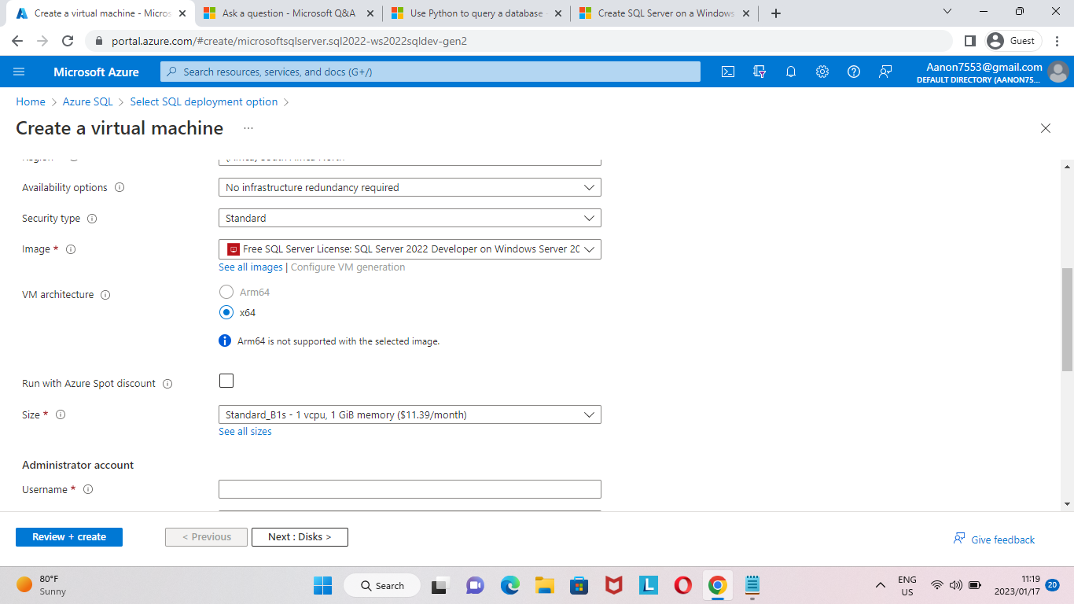Launch Cloud Shell from the top bar
This screenshot has width=1074, height=604.
(728, 72)
